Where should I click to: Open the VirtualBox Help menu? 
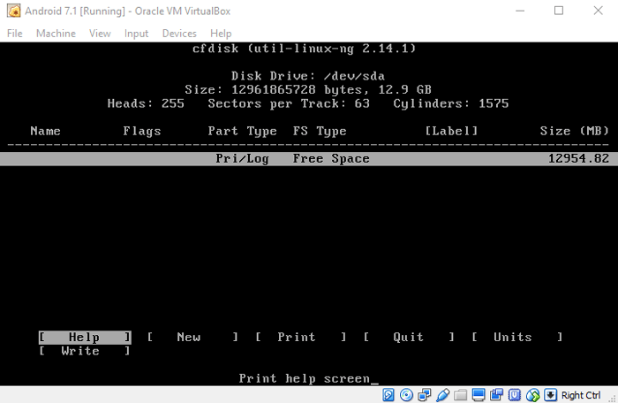(x=221, y=34)
